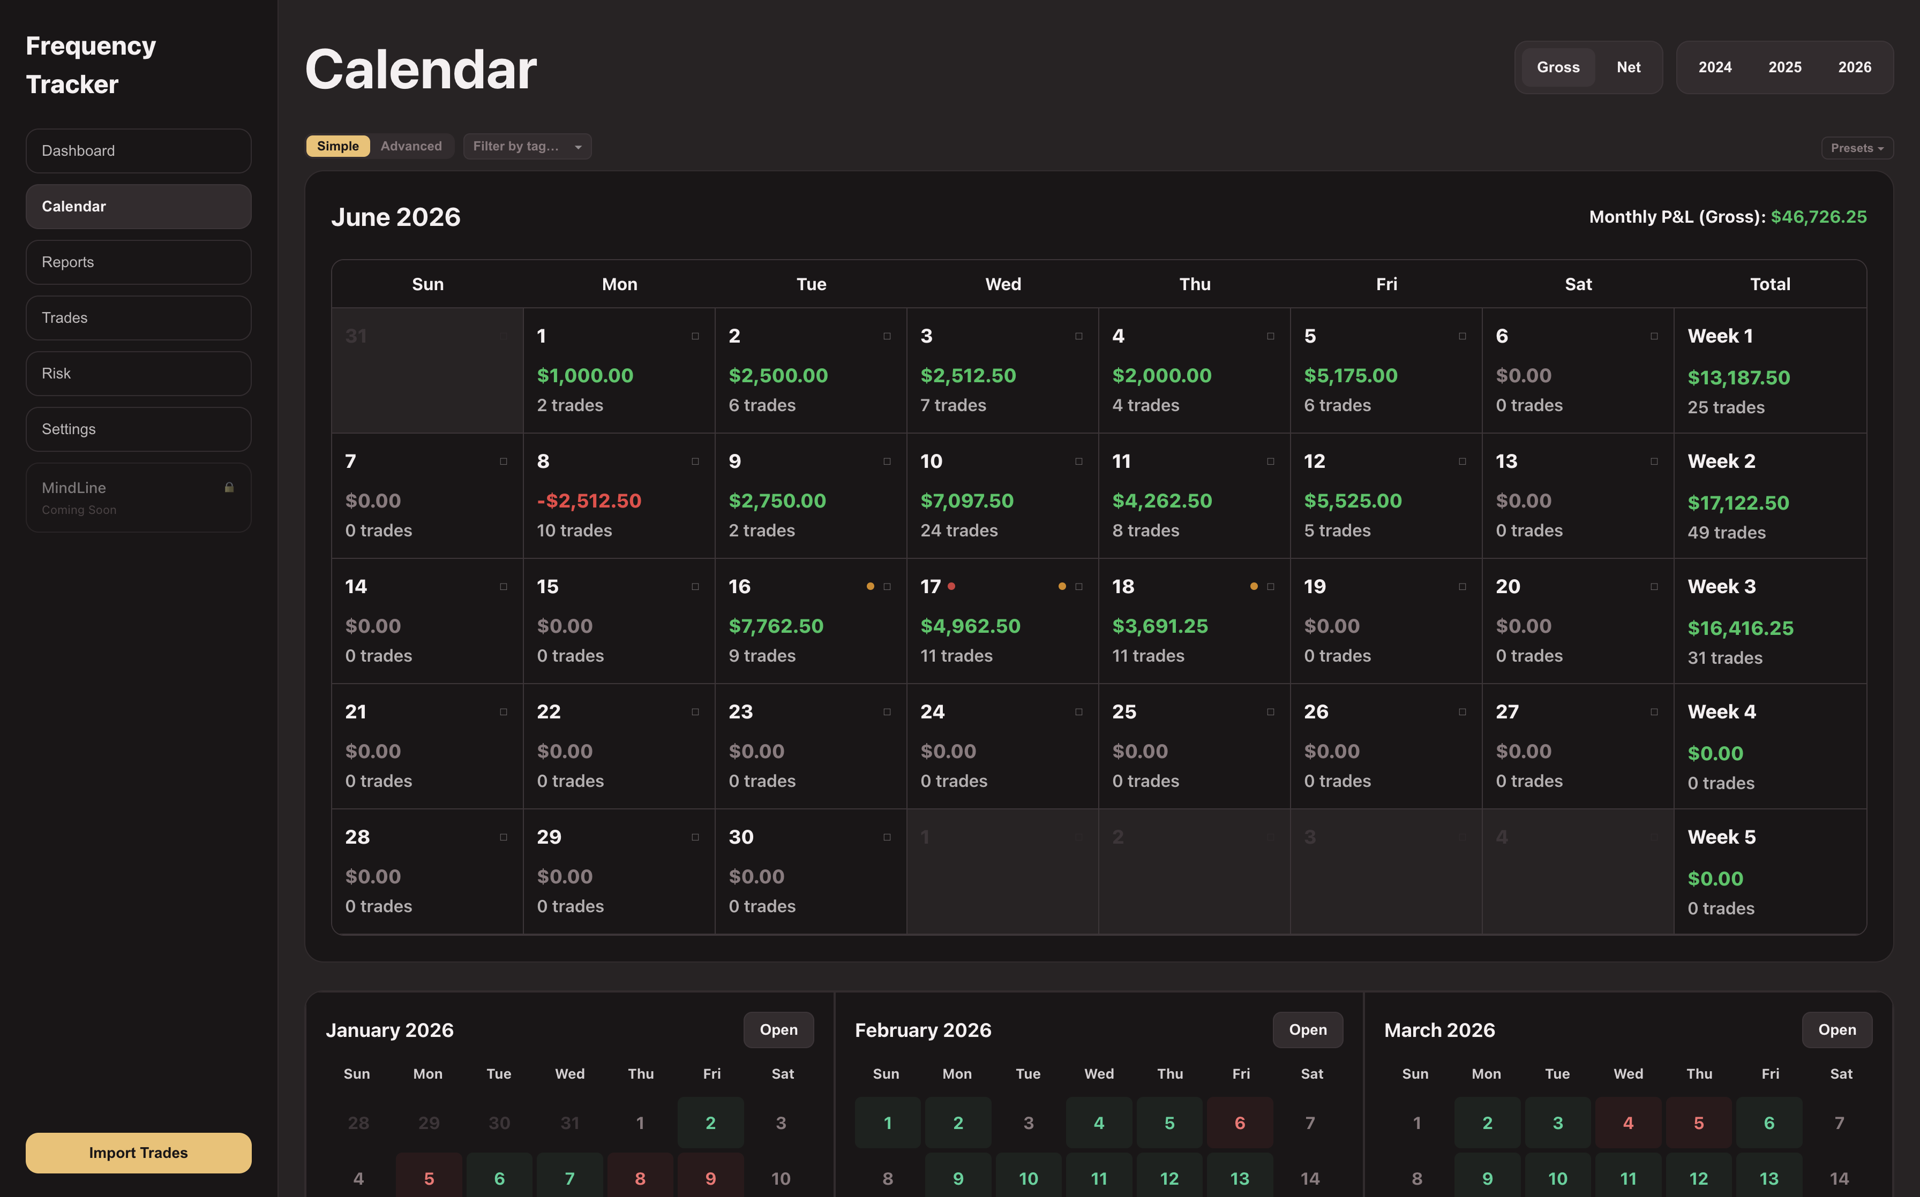This screenshot has height=1197, width=1920.
Task: Click the orange dot on June 18
Action: point(1254,587)
